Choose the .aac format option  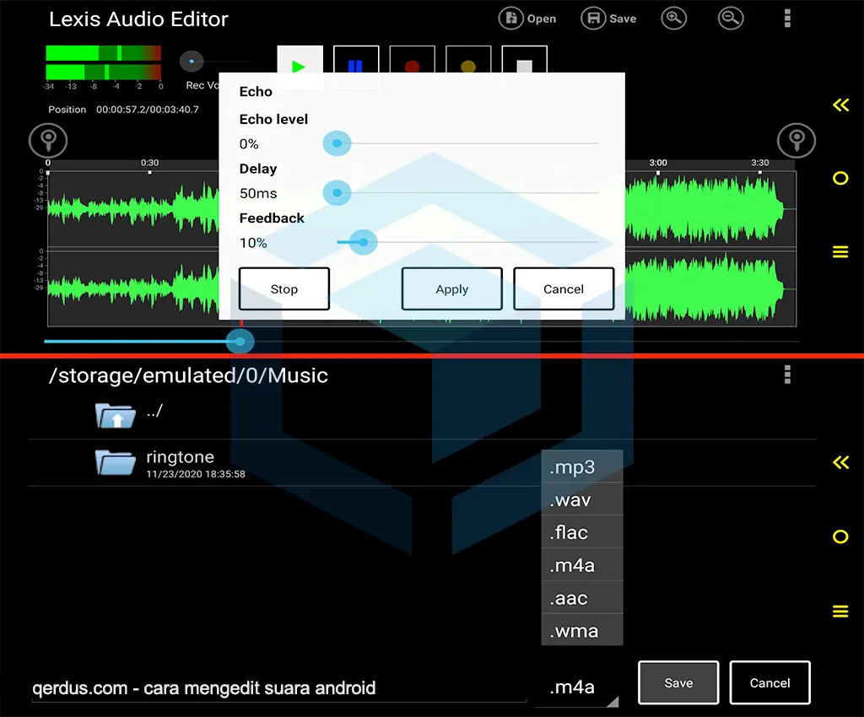tap(582, 597)
